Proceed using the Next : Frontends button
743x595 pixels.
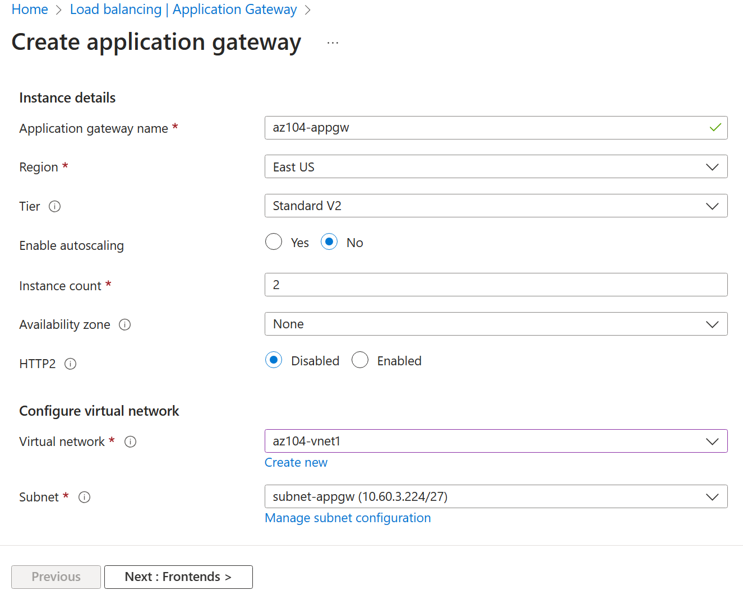pos(178,577)
